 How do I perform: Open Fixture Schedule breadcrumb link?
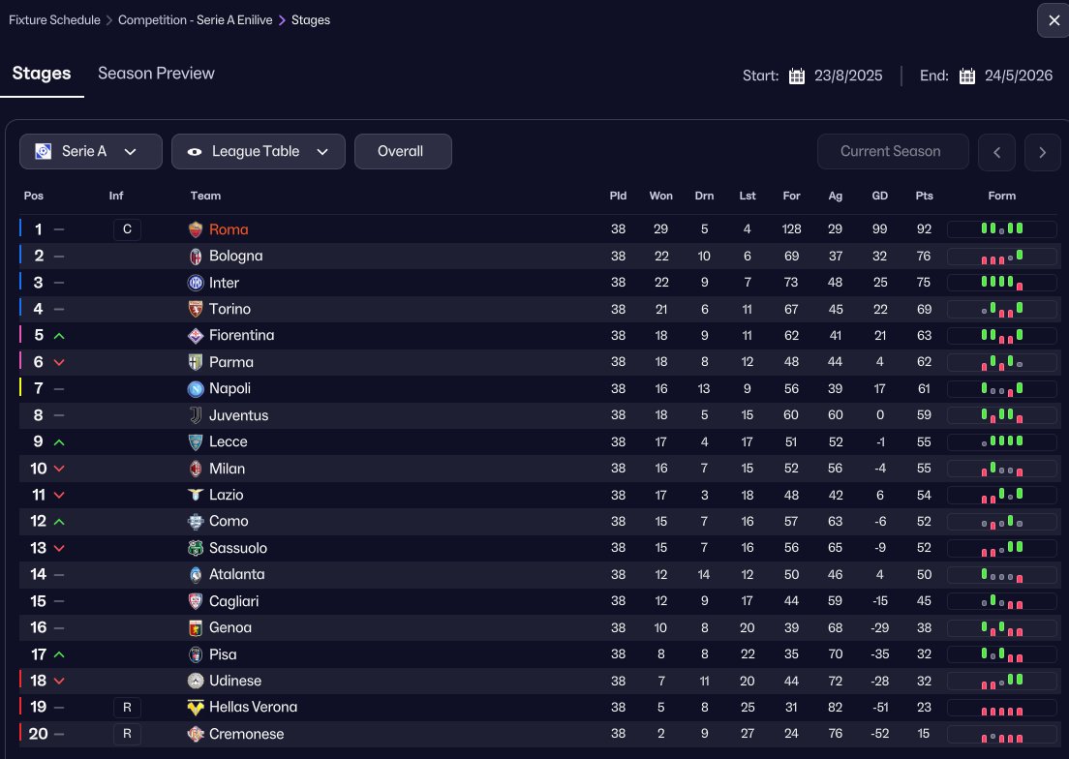point(54,19)
